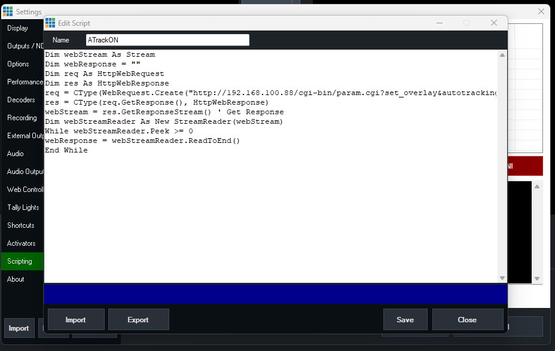Open the Tally Lights tab
This screenshot has width=555, height=351.
22,207
